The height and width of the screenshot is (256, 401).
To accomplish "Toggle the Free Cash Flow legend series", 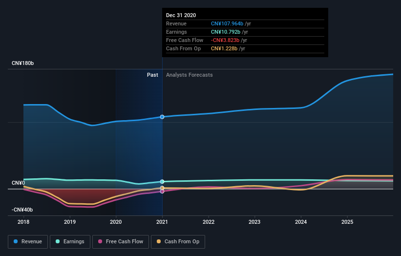I will point(121,242).
